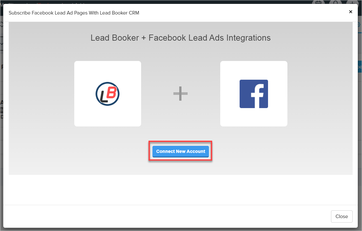This screenshot has width=362, height=231.
Task: Click the notification bell icon in header
Action: point(336,2)
